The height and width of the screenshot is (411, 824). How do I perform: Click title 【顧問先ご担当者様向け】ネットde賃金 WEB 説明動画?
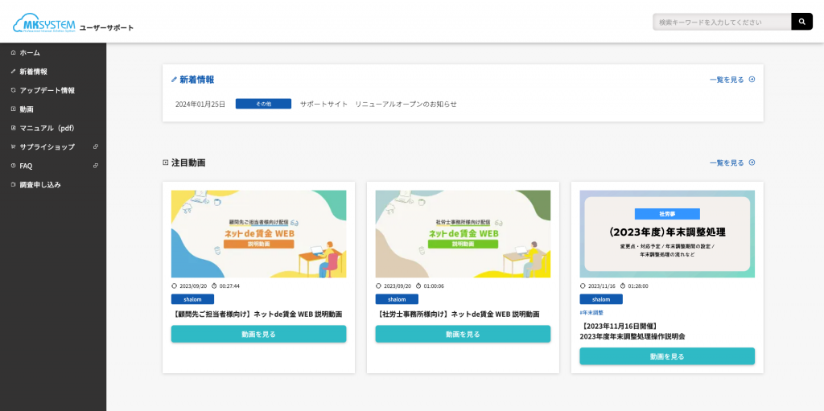point(257,314)
